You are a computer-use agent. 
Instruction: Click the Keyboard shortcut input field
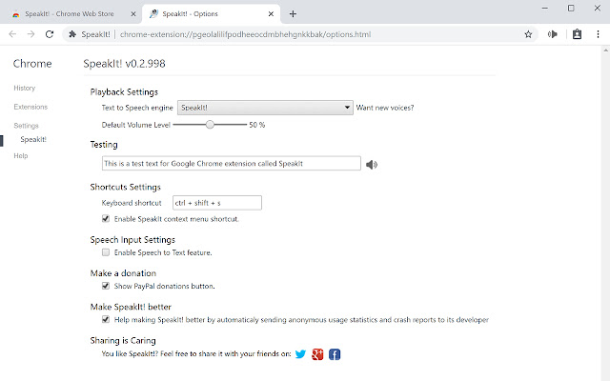click(216, 203)
